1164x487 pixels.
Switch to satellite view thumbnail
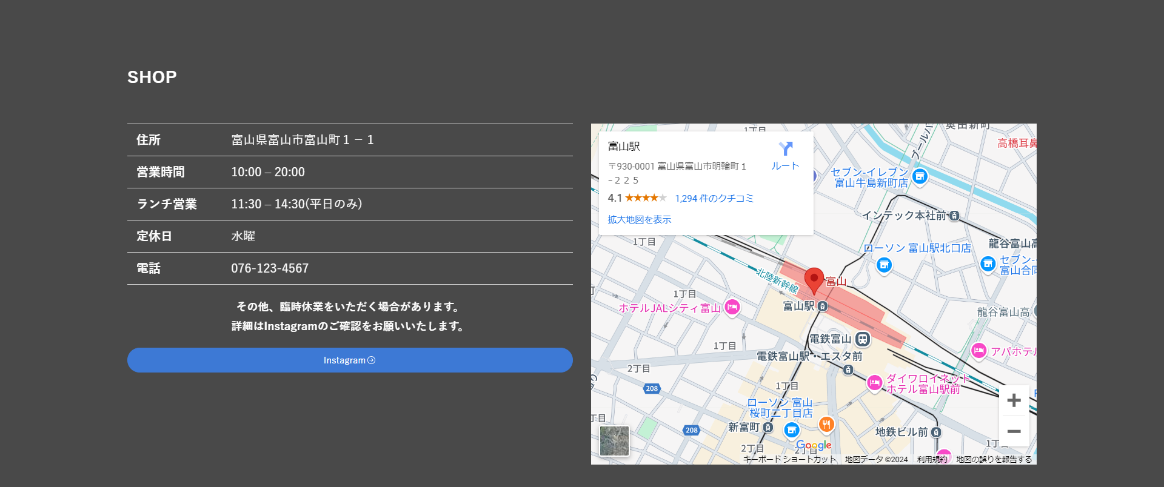coord(614,441)
